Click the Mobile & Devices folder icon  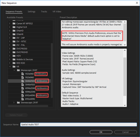(14, 59)
